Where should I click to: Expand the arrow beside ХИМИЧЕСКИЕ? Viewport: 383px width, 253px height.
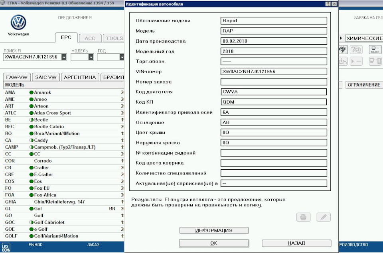[341, 38]
